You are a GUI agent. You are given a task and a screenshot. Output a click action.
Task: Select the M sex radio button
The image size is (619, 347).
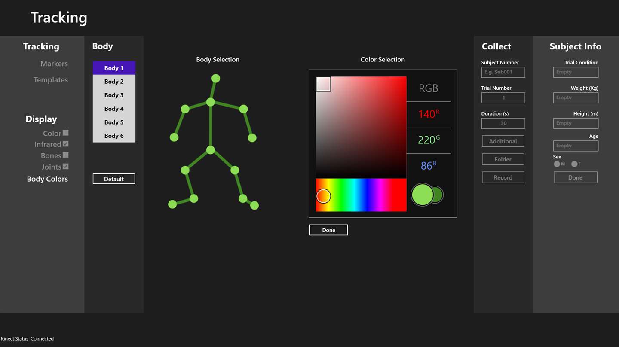[557, 164]
